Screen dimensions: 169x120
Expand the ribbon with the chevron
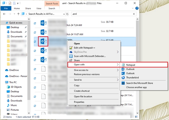133,8
